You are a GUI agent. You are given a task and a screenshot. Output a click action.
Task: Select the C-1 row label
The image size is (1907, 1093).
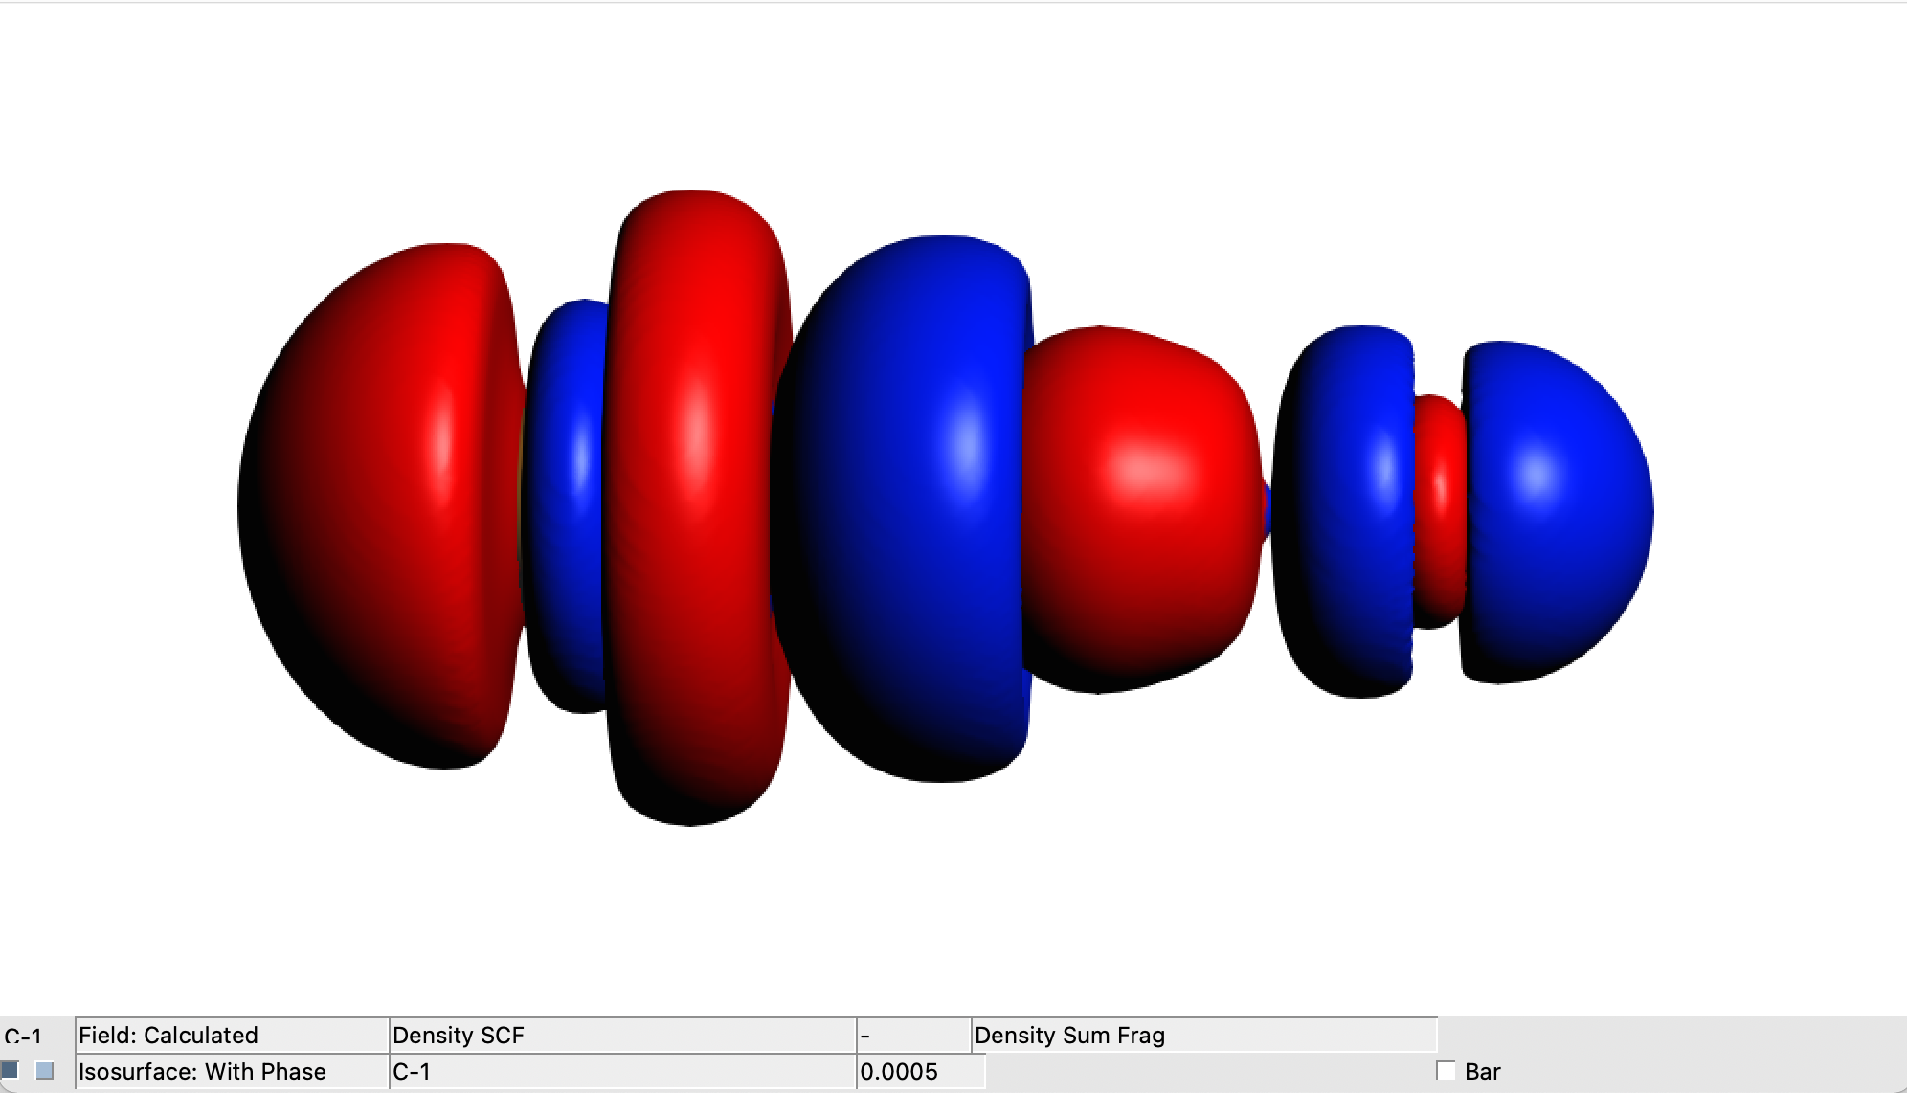coord(23,1037)
